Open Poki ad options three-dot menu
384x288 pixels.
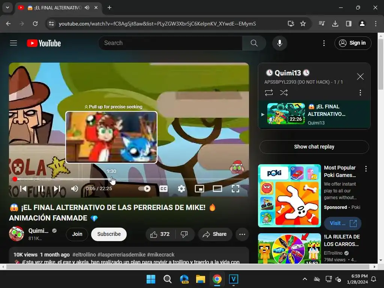(x=366, y=168)
